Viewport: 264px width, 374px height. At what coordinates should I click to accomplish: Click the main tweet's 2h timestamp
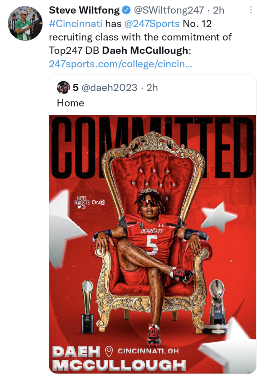pos(218,10)
